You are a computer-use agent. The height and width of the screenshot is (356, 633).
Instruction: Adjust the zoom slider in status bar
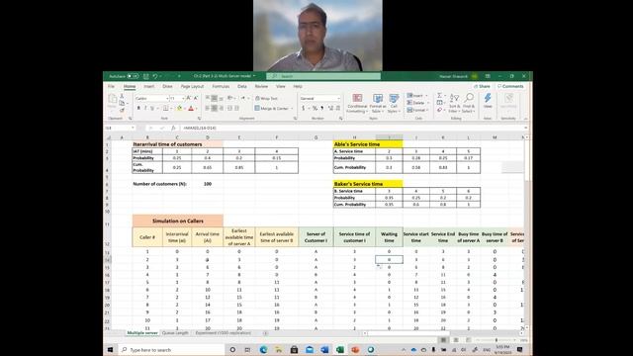(x=497, y=340)
